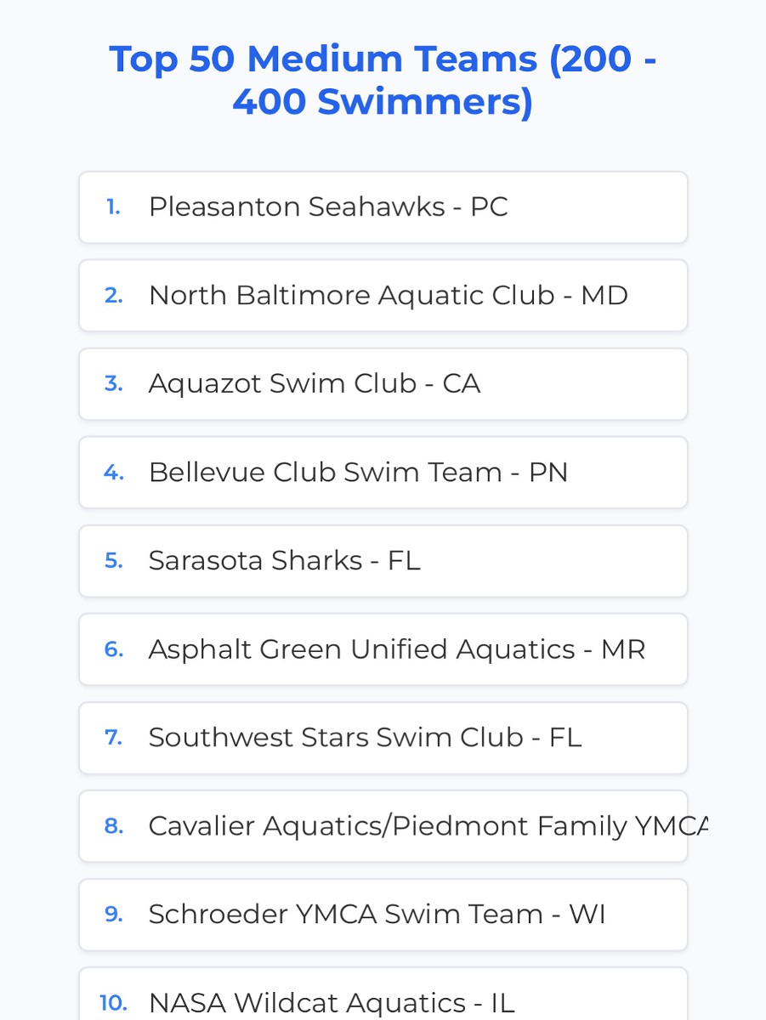The width and height of the screenshot is (766, 1020).
Task: Select rank number 6 beside Asphalt Green
Action: click(x=113, y=649)
